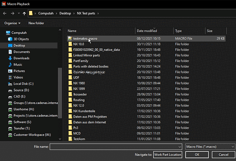Click into the File name text field
The height and width of the screenshot is (161, 236).
pyautogui.click(x=113, y=147)
